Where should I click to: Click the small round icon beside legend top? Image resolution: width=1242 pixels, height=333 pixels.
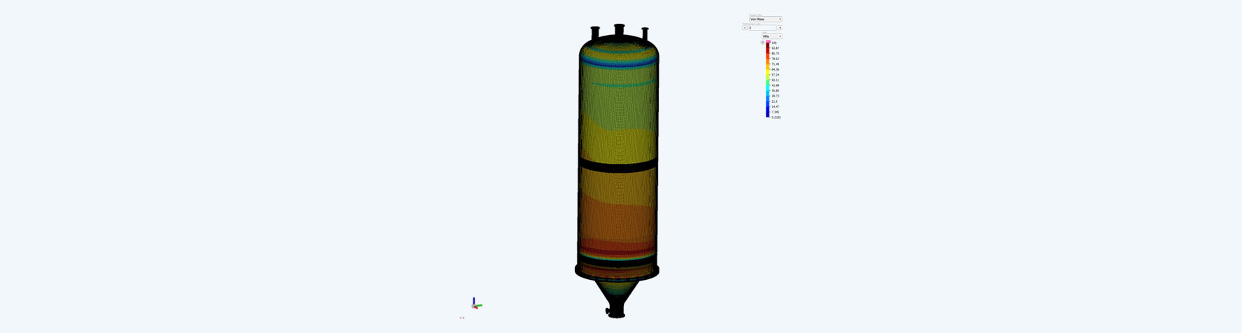pyautogui.click(x=763, y=43)
